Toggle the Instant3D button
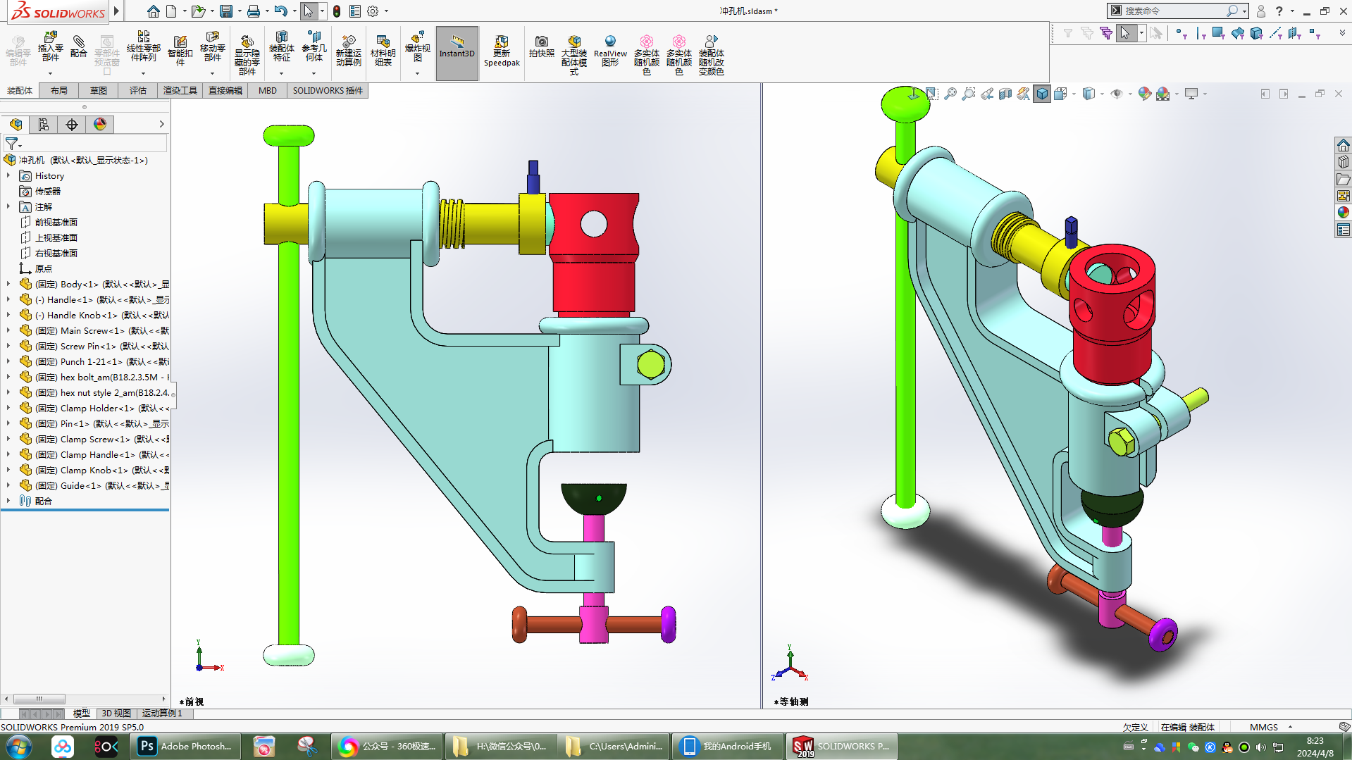 [457, 54]
